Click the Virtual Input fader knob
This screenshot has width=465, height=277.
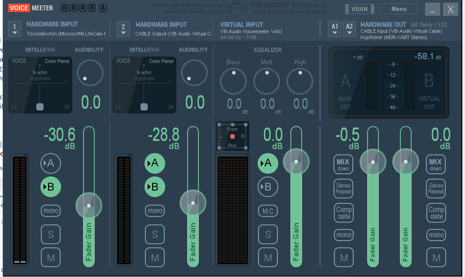(296, 162)
